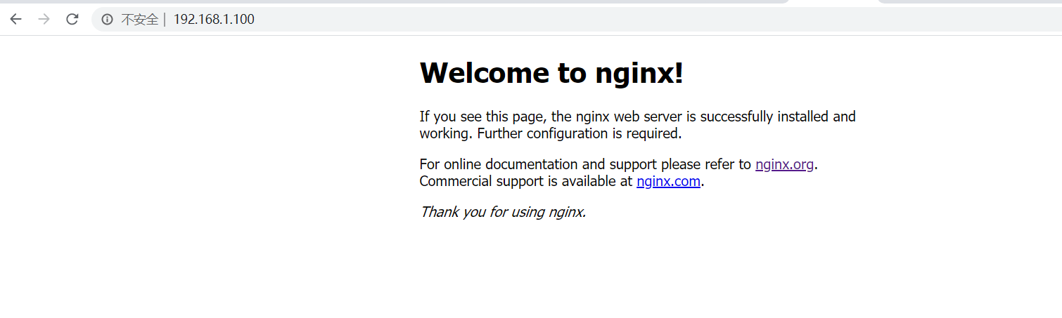Reload the page with the refresh icon
This screenshot has height=318, width=1062.
72,20
